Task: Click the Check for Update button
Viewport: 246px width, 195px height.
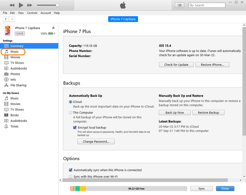Action: coord(176,65)
